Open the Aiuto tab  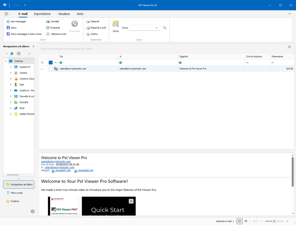point(80,14)
